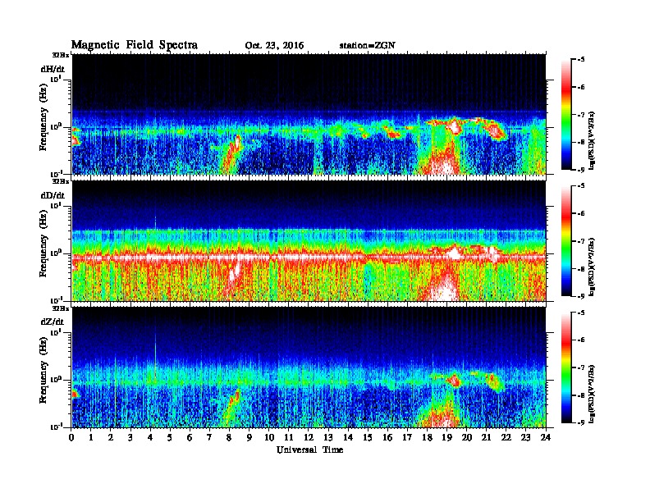Click hour tick label "15" on time axis
The width and height of the screenshot is (650, 502).
[x=368, y=438]
